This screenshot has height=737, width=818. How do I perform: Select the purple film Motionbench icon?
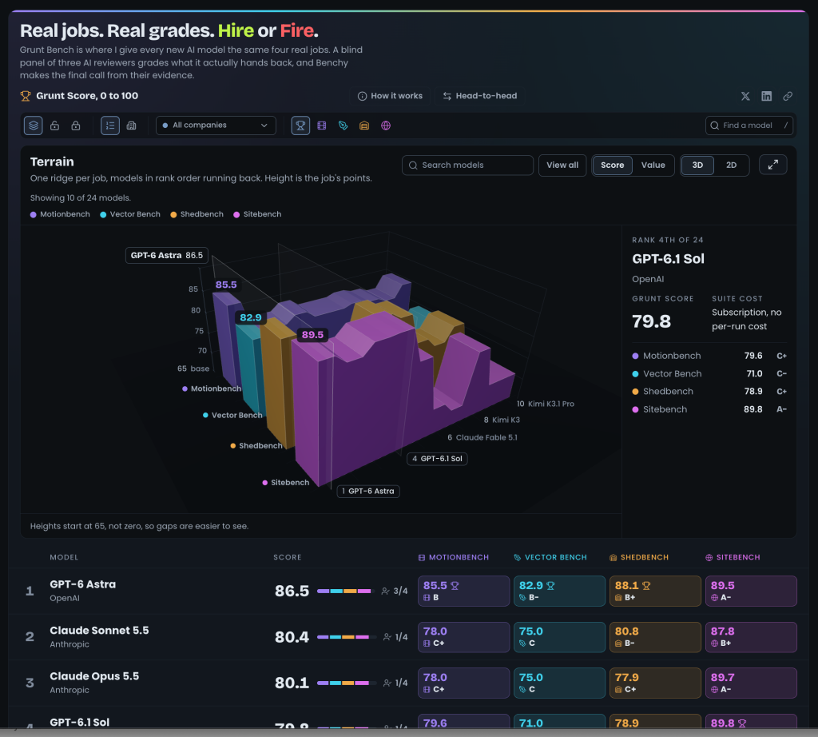coord(322,125)
